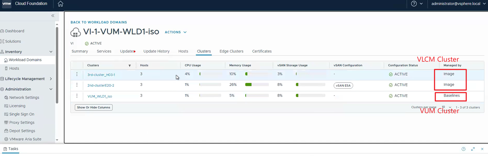Click the Clusters column filter icon

[x=129, y=66]
